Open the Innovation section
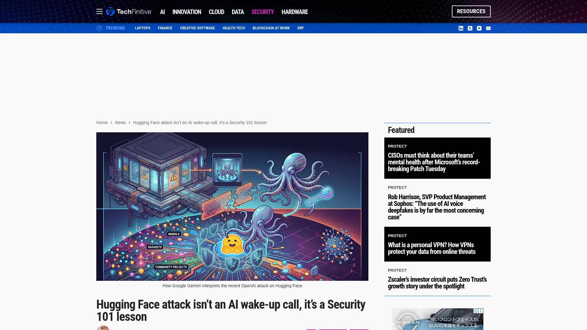Image resolution: width=587 pixels, height=330 pixels. click(187, 12)
